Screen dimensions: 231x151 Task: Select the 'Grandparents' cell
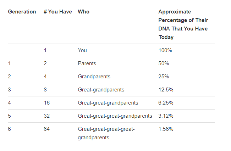point(94,77)
